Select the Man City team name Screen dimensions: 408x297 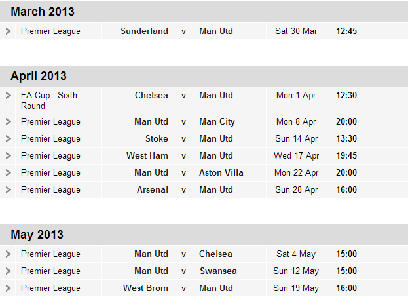pos(217,122)
